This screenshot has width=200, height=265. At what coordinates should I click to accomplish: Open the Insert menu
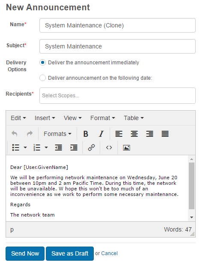click(x=45, y=118)
